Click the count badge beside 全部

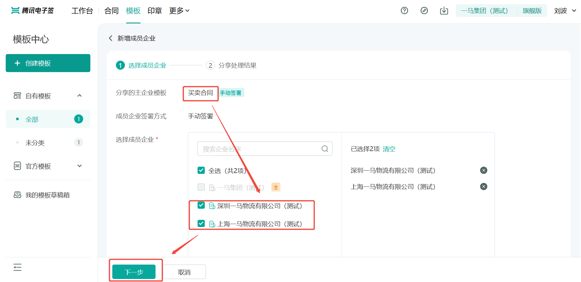click(x=79, y=119)
